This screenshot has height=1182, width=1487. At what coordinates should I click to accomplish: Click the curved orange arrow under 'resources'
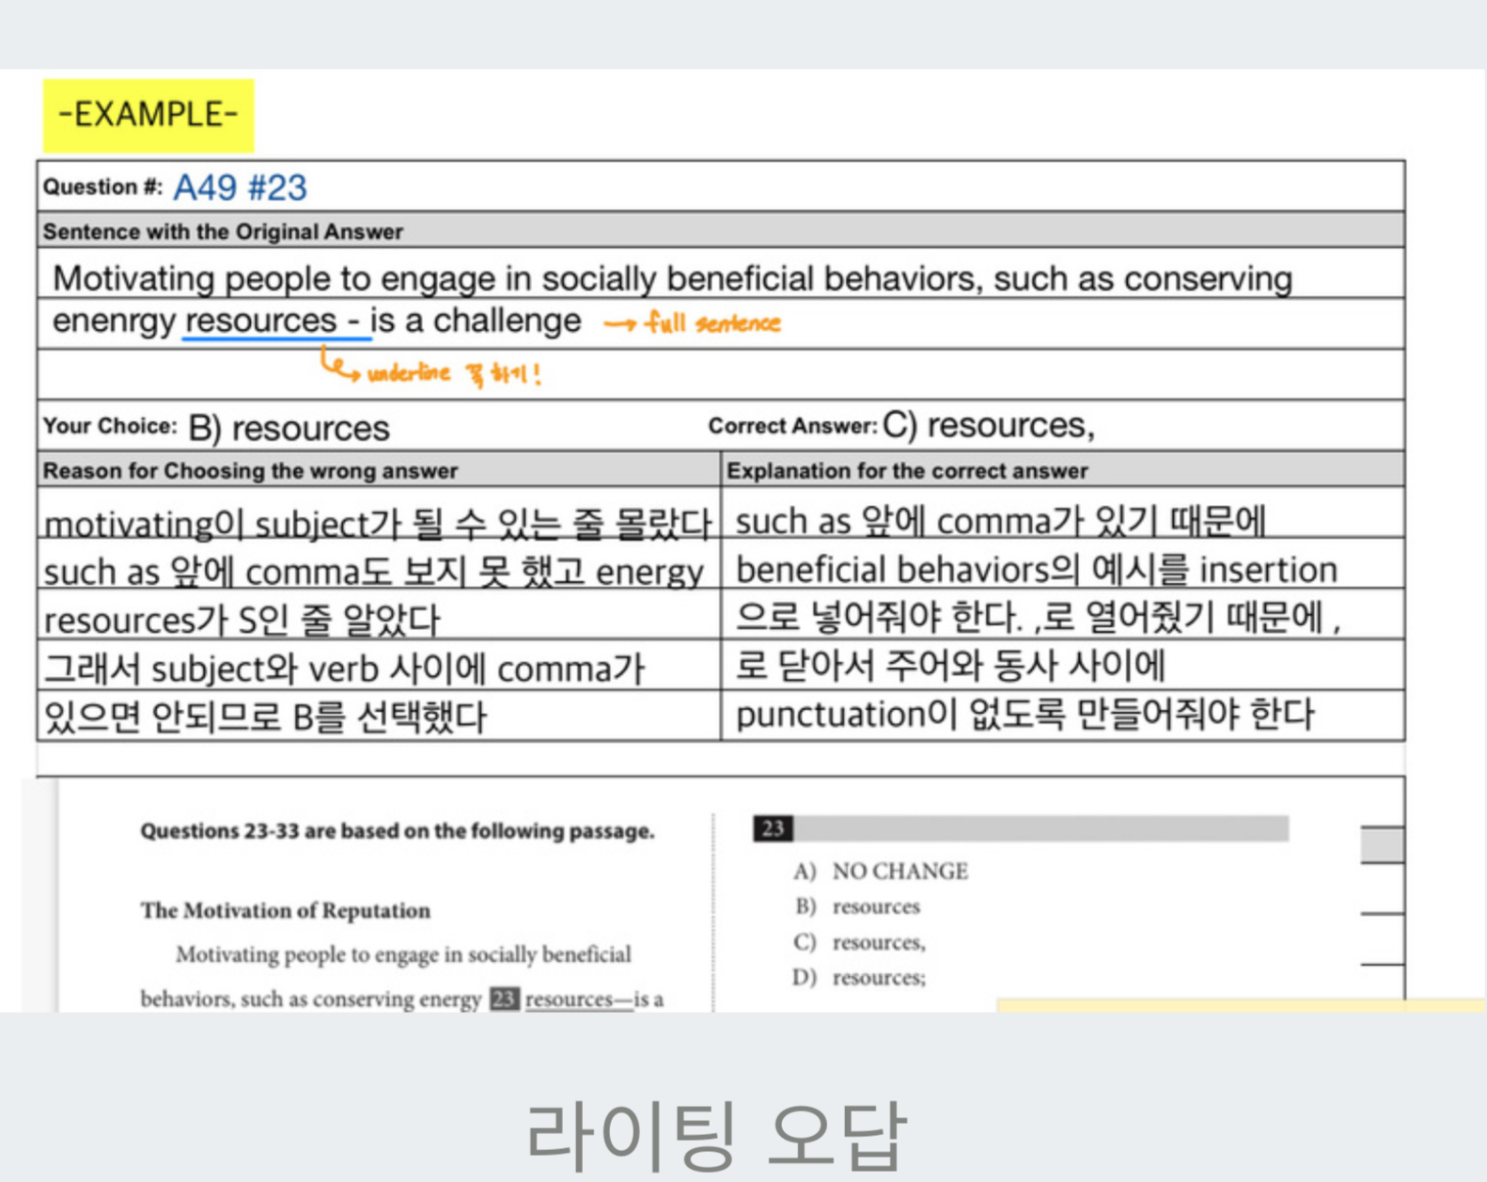(x=337, y=366)
